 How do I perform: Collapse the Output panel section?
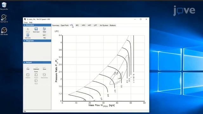coord(24,62)
